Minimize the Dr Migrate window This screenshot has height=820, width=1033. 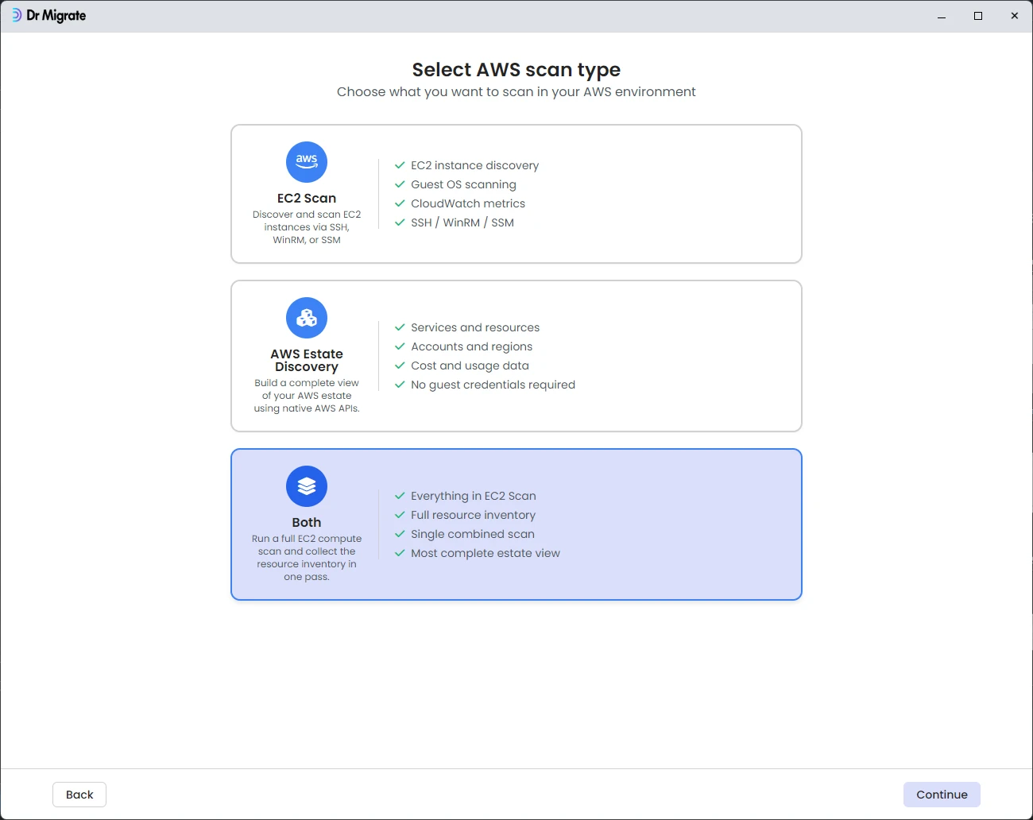point(942,16)
